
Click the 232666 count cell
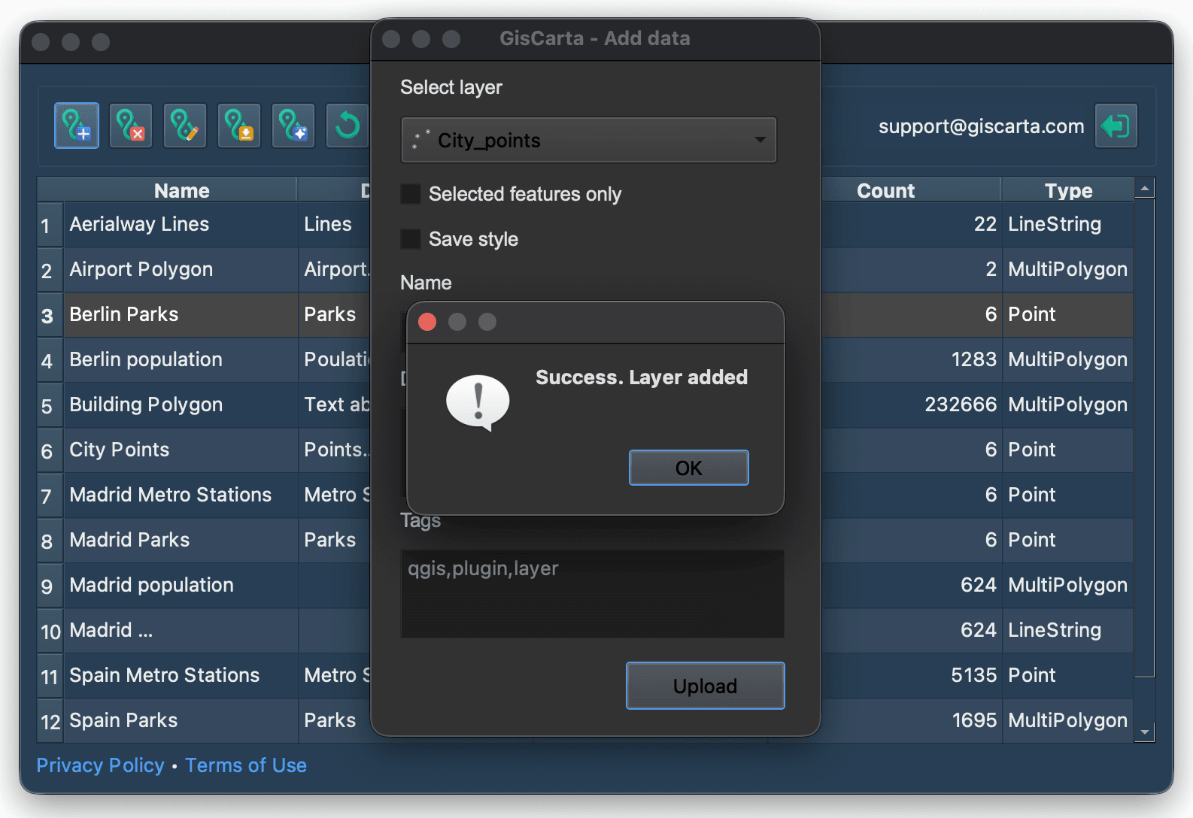coord(961,404)
